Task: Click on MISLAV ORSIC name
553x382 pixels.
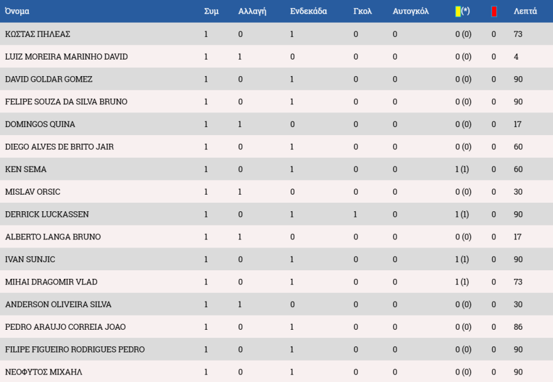Action: 33,192
